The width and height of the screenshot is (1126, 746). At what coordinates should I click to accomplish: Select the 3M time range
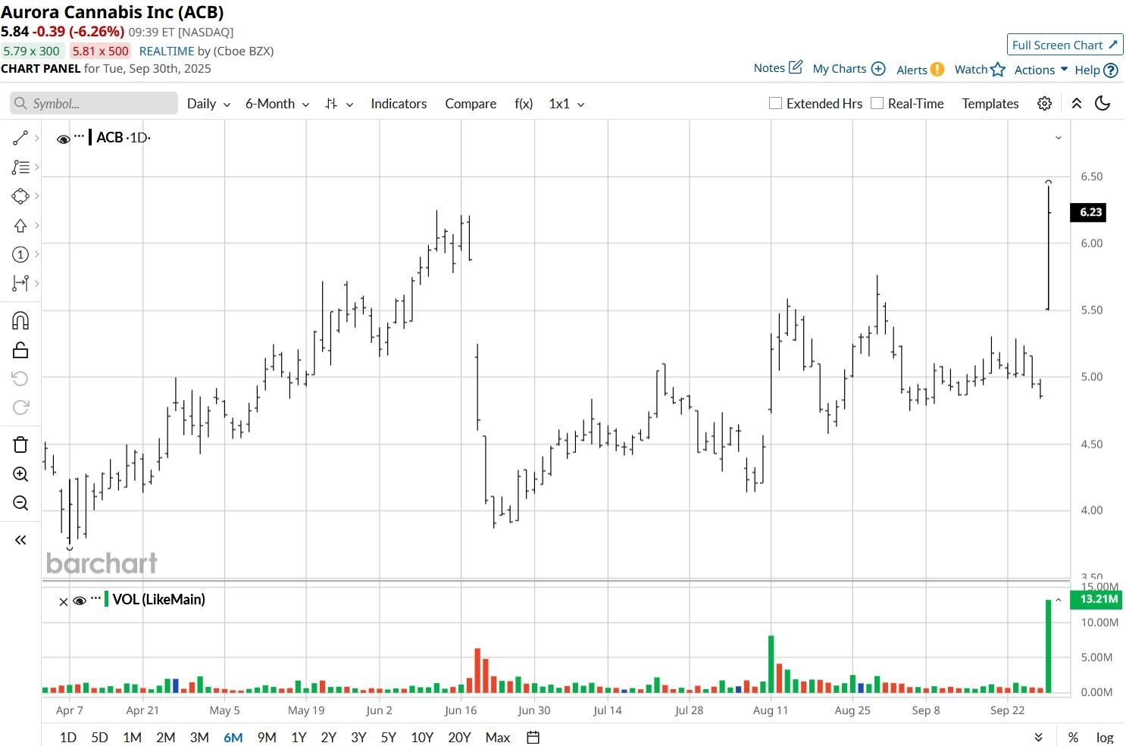(x=199, y=737)
